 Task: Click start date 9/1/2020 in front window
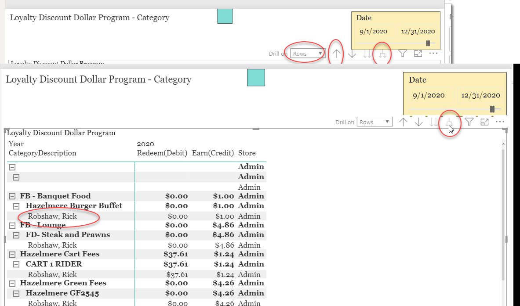429,95
